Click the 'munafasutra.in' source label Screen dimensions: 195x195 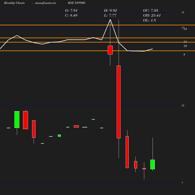click(45, 3)
